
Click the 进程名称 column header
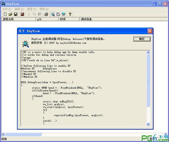click(18, 19)
